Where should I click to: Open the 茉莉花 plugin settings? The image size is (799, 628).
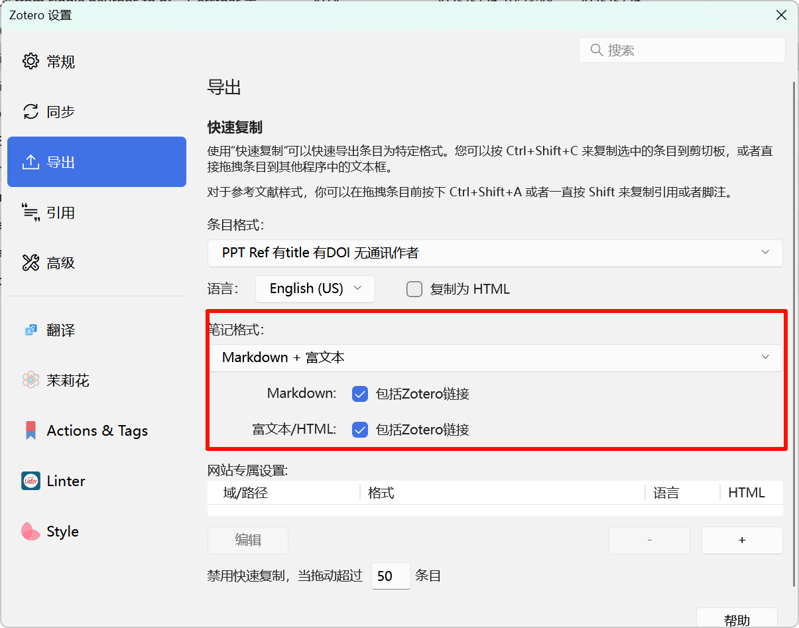pyautogui.click(x=97, y=380)
